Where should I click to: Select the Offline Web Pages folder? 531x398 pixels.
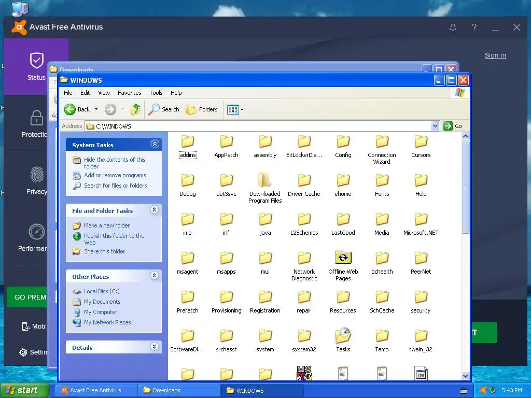point(343,266)
